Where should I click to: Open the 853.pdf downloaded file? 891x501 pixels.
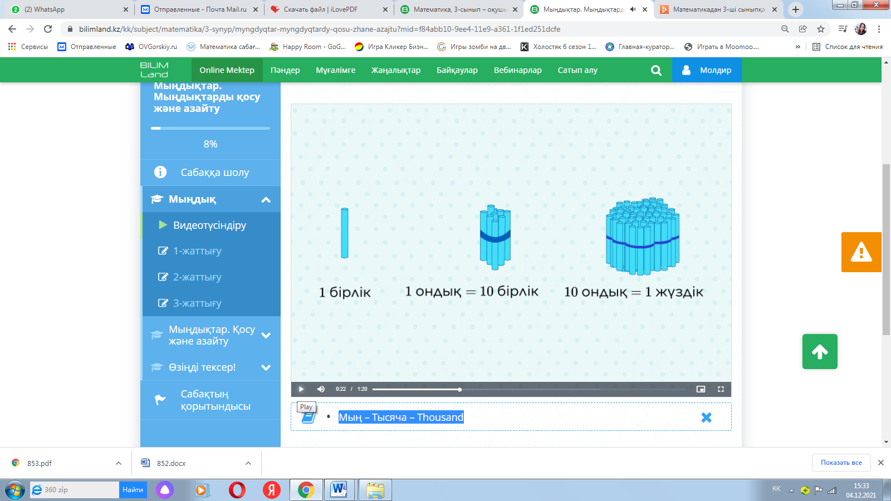click(40, 463)
